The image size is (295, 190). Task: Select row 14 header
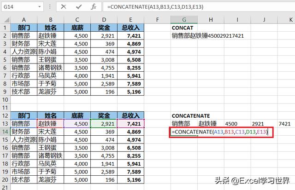pos(5,132)
